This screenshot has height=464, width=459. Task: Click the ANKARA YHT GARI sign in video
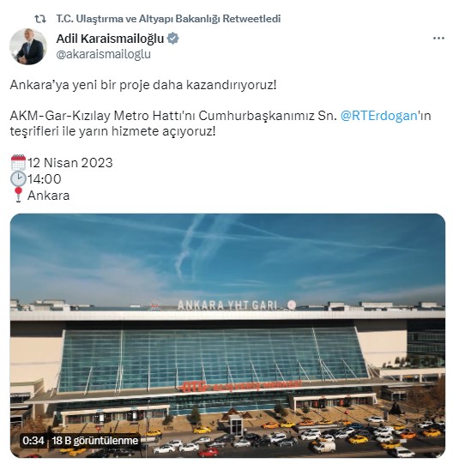tap(227, 305)
